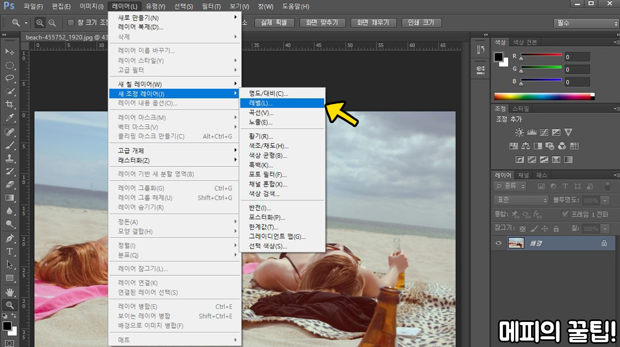Image resolution: width=620 pixels, height=347 pixels.
Task: Click the 화면 맞추기 button
Action: pyautogui.click(x=322, y=23)
